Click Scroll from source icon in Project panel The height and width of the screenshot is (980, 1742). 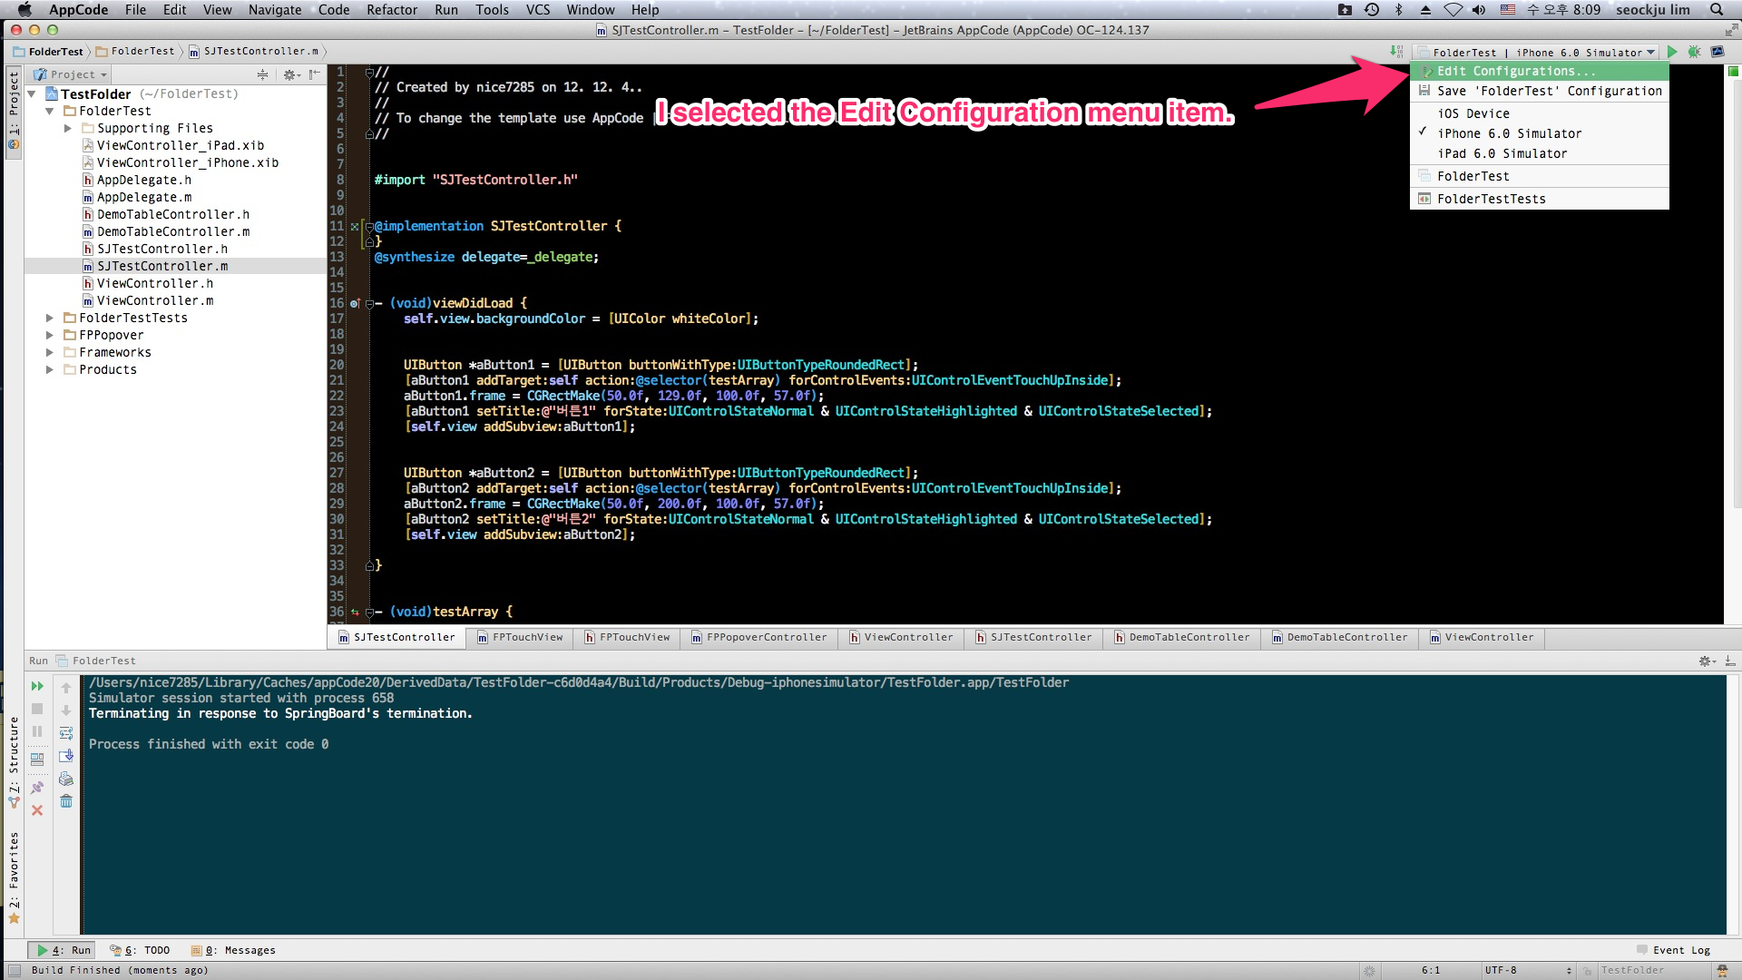(x=262, y=74)
